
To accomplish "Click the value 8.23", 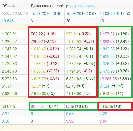I will [x=103, y=114].
